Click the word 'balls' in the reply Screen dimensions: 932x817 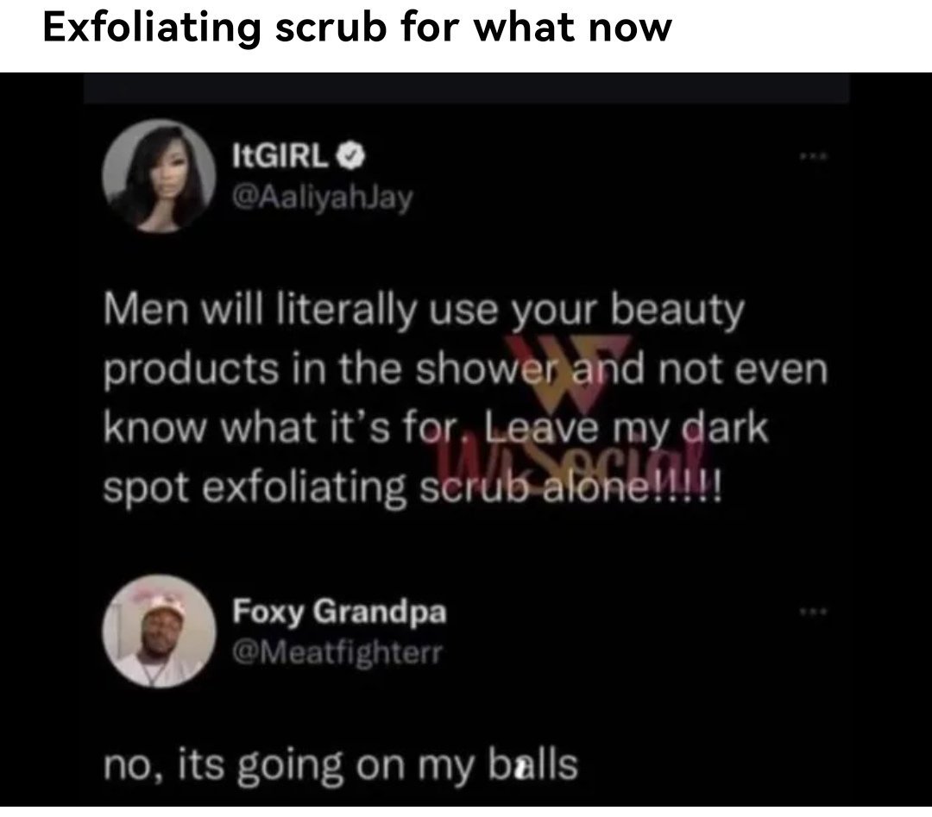point(533,764)
